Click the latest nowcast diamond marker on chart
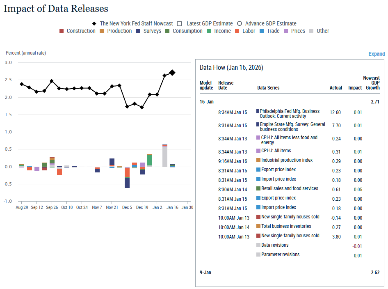388x289 pixels. [172, 73]
